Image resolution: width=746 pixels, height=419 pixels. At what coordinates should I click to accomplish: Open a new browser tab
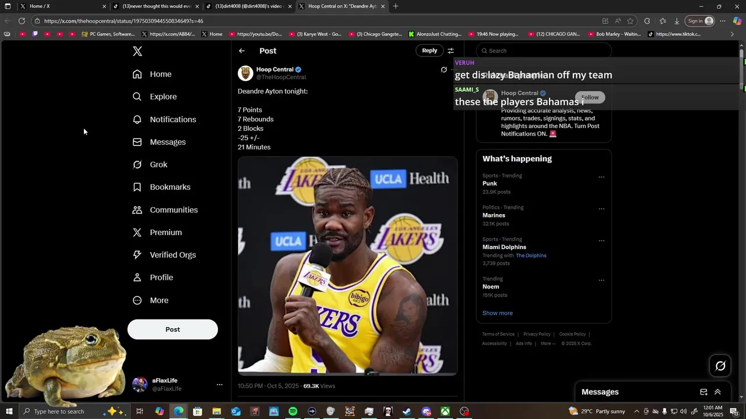[396, 6]
